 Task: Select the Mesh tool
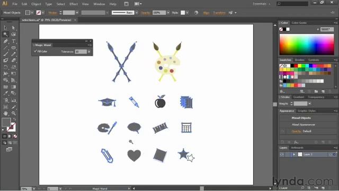click(x=6, y=87)
